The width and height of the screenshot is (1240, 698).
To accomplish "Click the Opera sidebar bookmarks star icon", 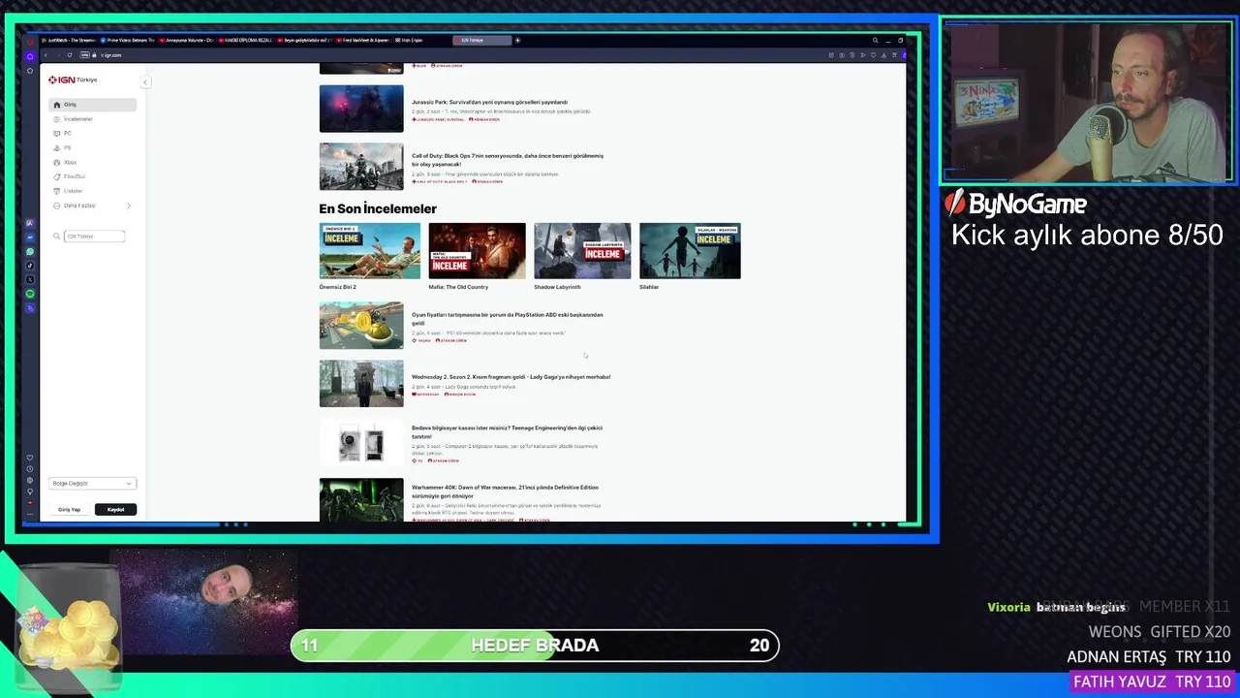I will tap(30, 71).
